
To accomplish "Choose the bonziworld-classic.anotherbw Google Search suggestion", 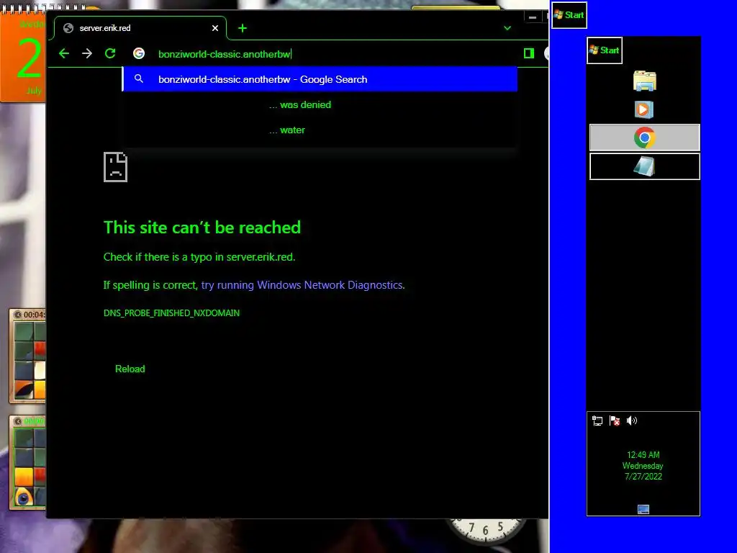I will point(320,79).
